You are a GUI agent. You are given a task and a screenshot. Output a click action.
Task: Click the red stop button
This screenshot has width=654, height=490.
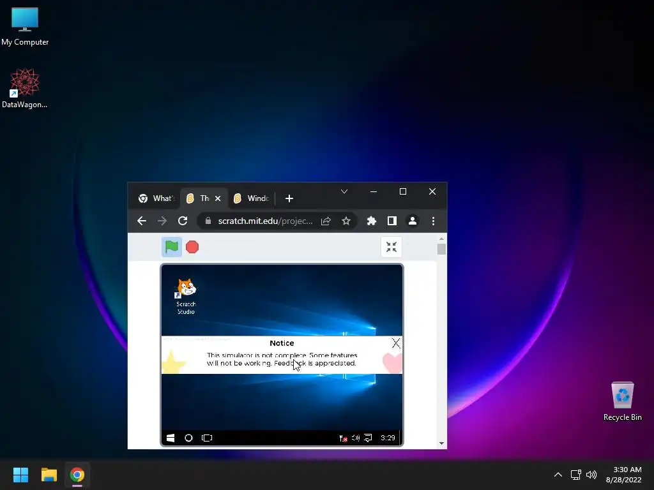click(192, 247)
